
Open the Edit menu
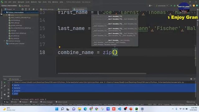pos(10,2)
